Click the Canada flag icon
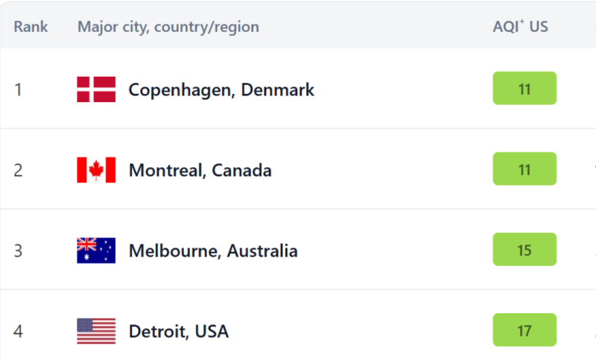596x358 pixels. pyautogui.click(x=96, y=170)
